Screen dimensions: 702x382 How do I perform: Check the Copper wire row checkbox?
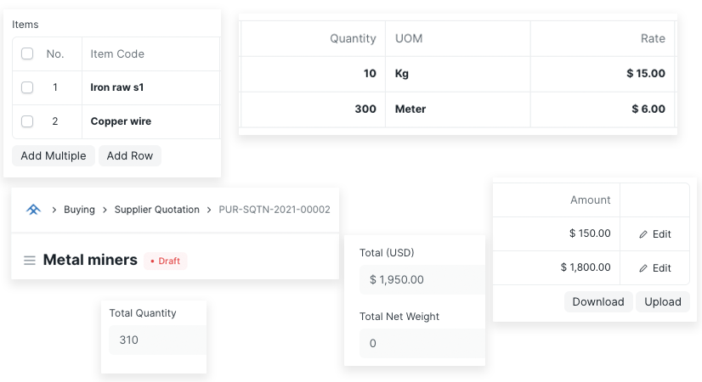pyautogui.click(x=27, y=121)
